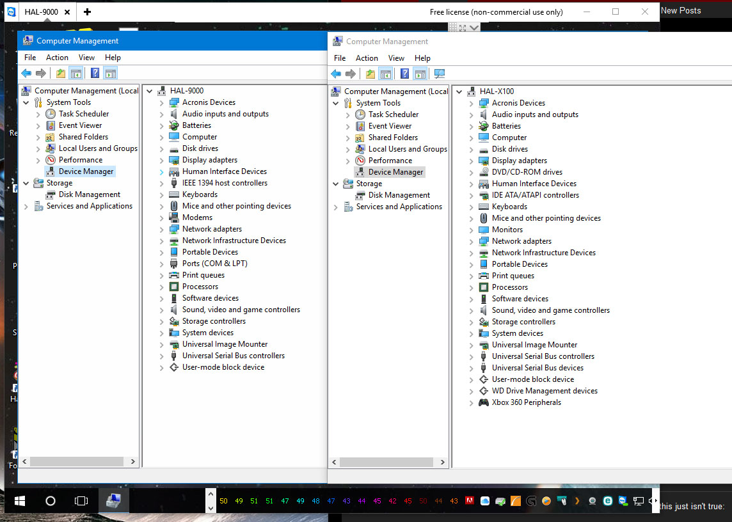The image size is (732, 522).
Task: Expand WD Drive Management devices under HAL-X100
Action: point(471,391)
